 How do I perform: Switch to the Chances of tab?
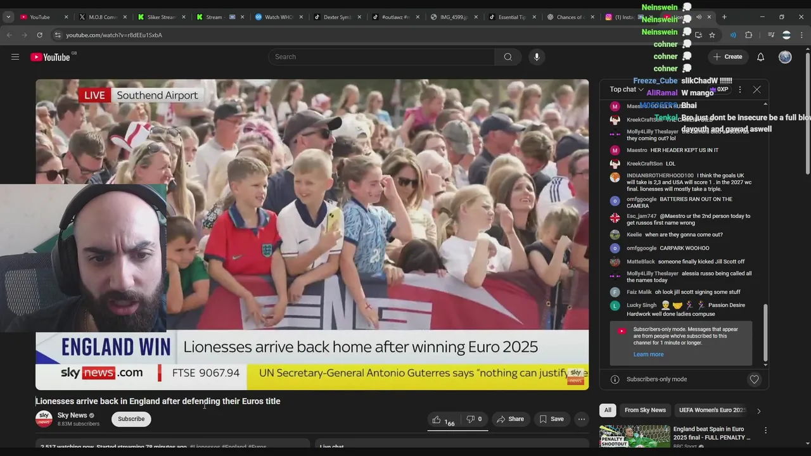tap(570, 17)
